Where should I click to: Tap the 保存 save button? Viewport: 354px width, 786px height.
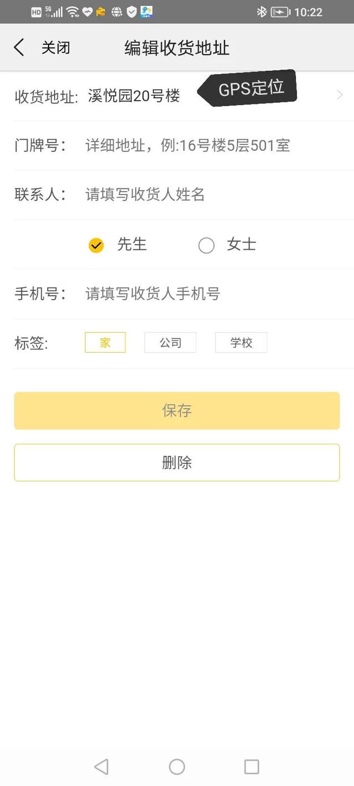(x=176, y=410)
